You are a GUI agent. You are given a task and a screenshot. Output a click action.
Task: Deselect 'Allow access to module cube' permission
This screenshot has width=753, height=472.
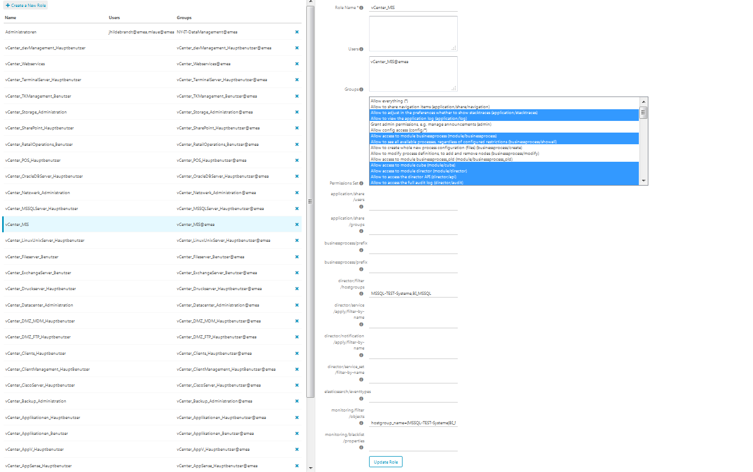tap(504, 165)
